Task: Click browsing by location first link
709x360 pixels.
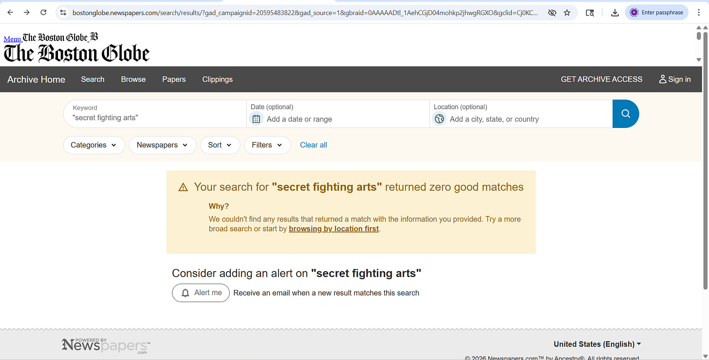Action: [x=334, y=229]
